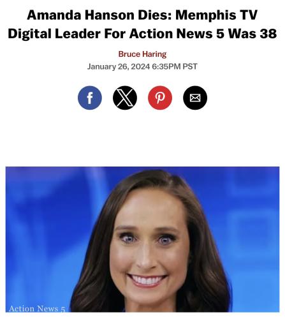This screenshot has height=319, width=285.
Task: Open author Bruce Haring's page
Action: click(x=142, y=54)
